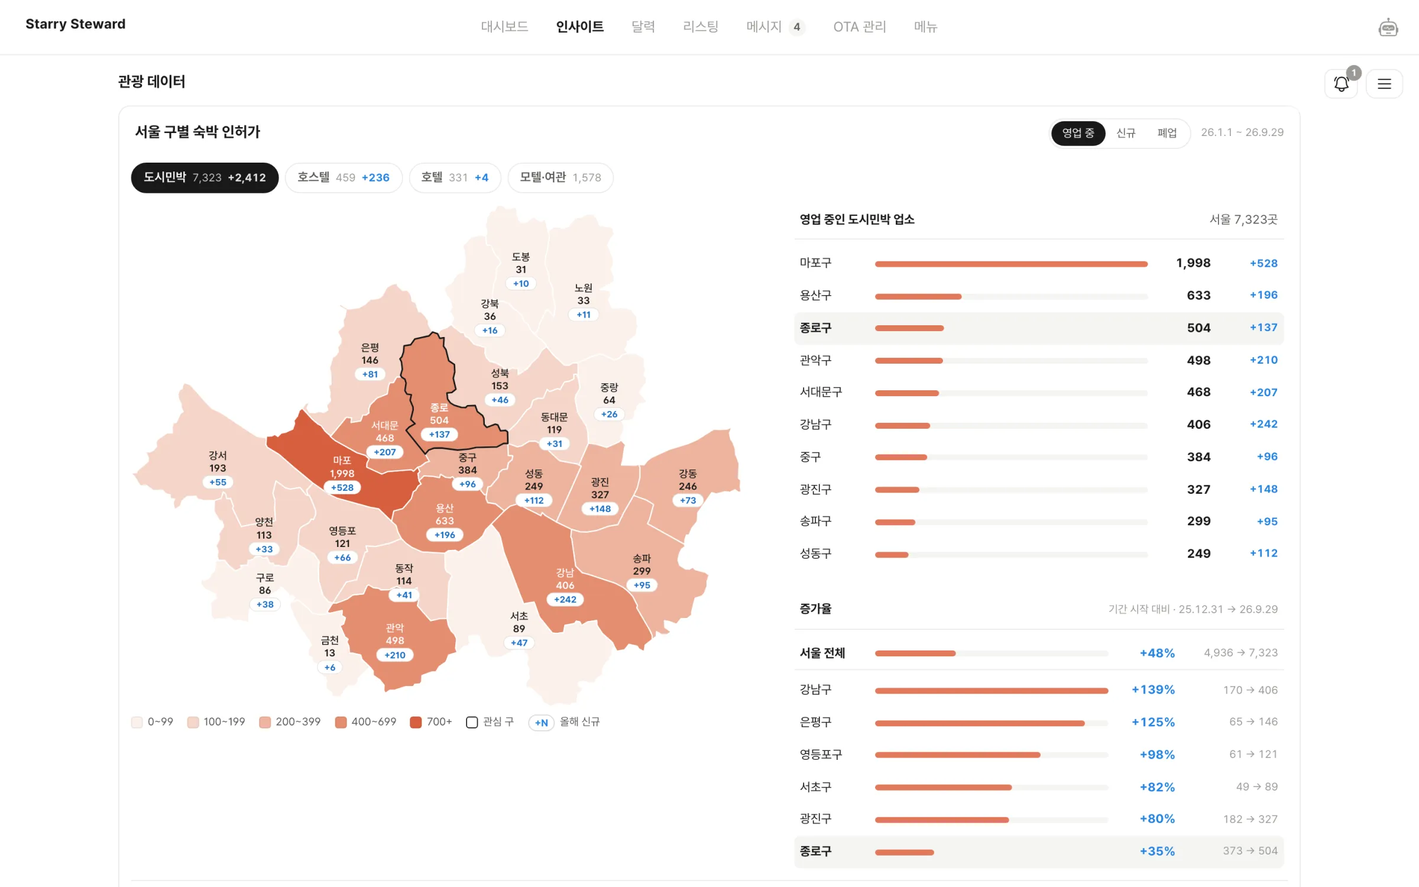Click the 종로구 +35% growth row
This screenshot has width=1419, height=887.
[1039, 852]
